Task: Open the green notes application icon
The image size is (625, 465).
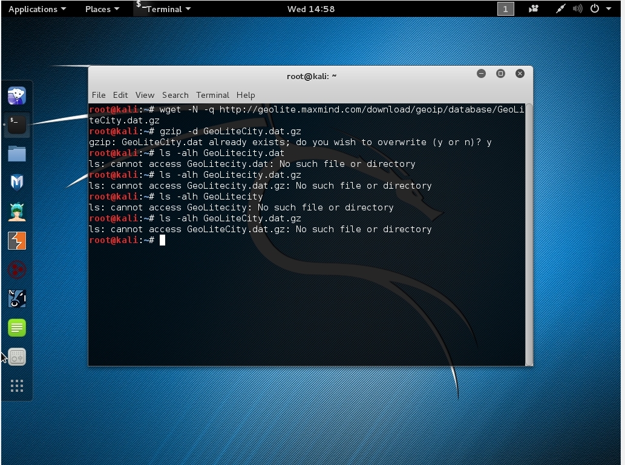Action: coord(17,328)
